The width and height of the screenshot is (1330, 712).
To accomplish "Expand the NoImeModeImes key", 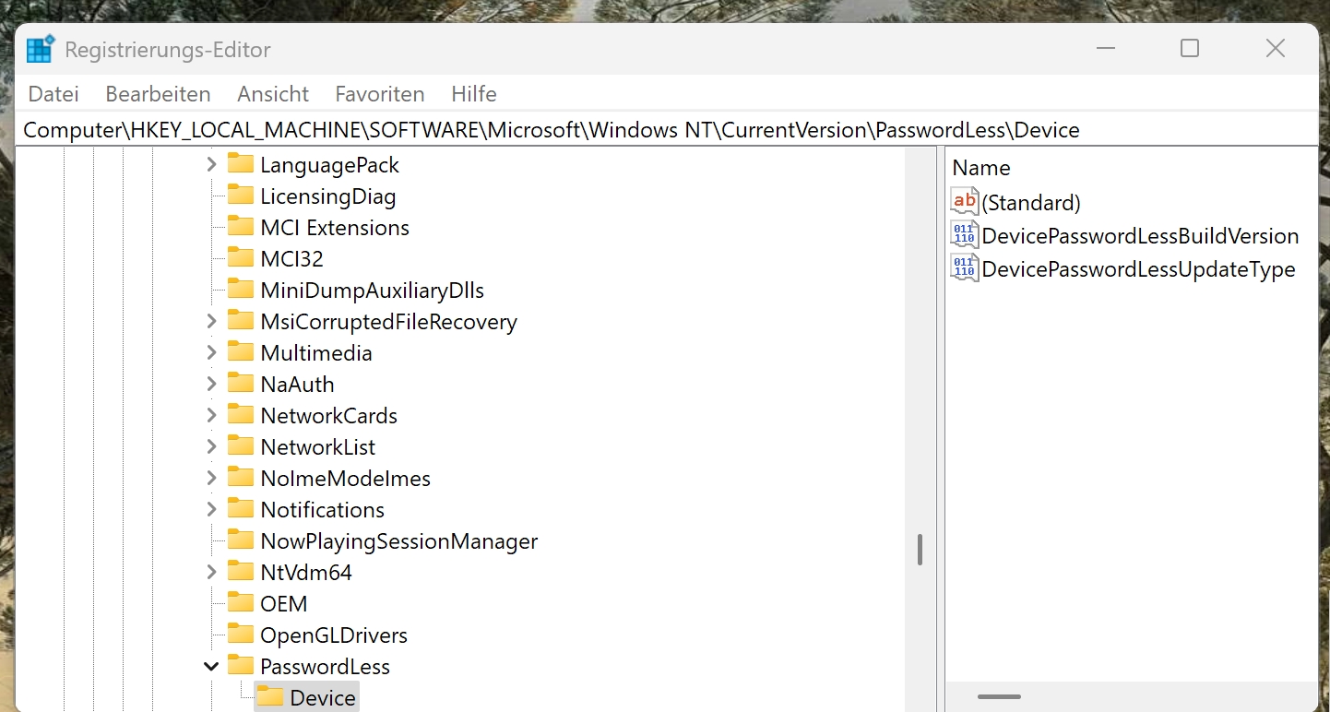I will (211, 479).
